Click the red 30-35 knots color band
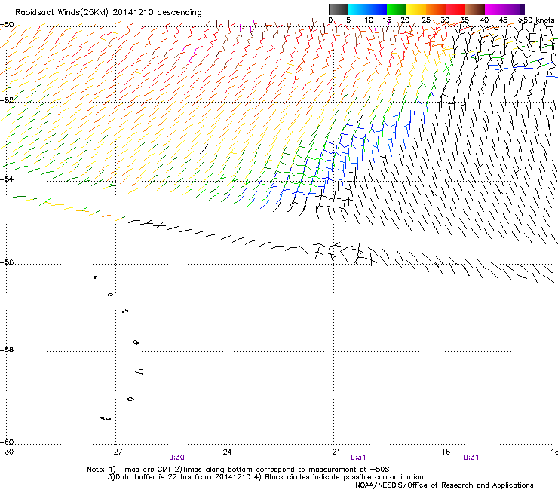 455,9
